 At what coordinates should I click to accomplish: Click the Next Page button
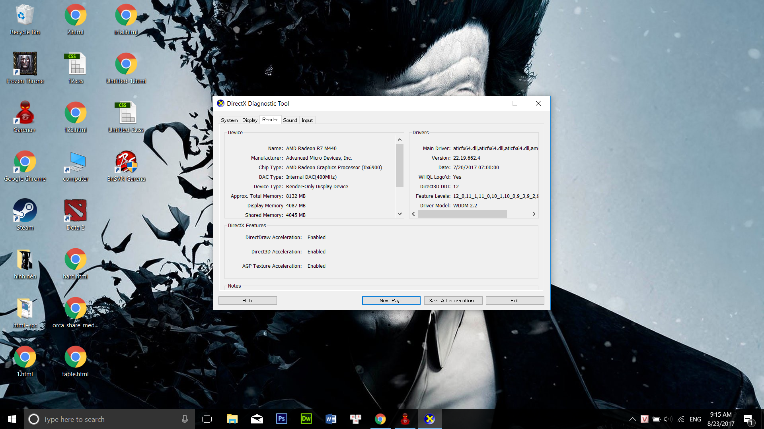click(x=391, y=301)
